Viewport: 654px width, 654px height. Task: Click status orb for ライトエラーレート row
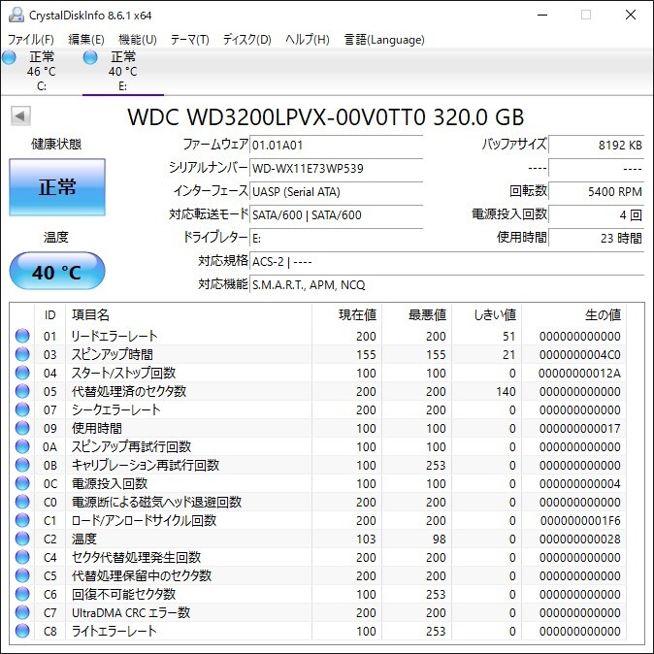pyautogui.click(x=22, y=631)
